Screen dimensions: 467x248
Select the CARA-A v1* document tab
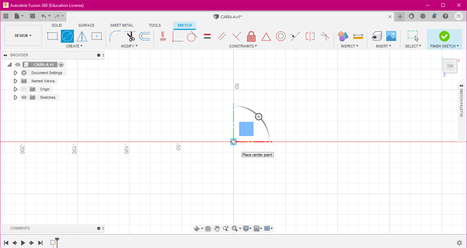228,17
